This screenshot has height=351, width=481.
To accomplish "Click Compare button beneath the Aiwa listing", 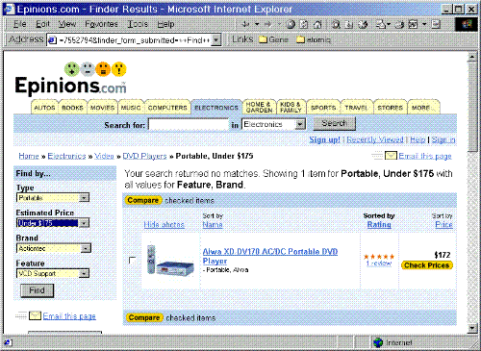I will pyautogui.click(x=144, y=317).
